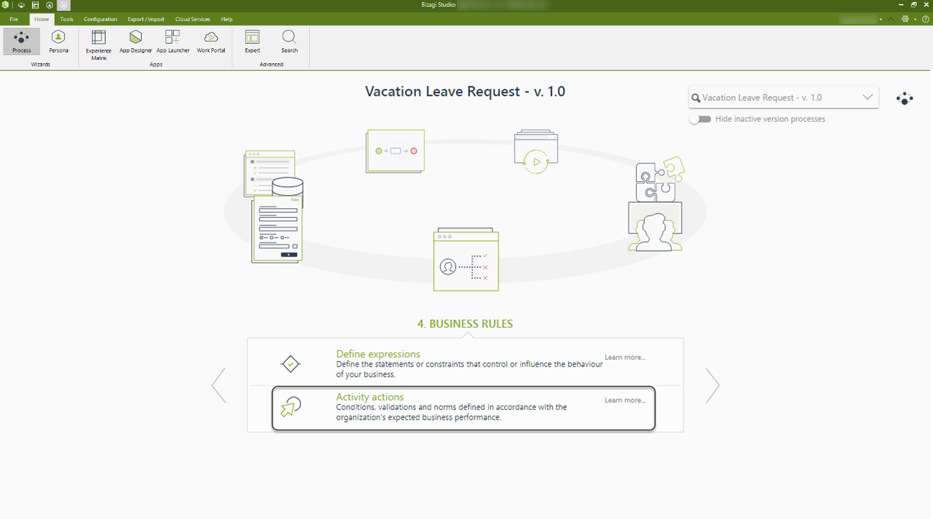
Task: Open the Define expressions link
Action: coord(378,354)
